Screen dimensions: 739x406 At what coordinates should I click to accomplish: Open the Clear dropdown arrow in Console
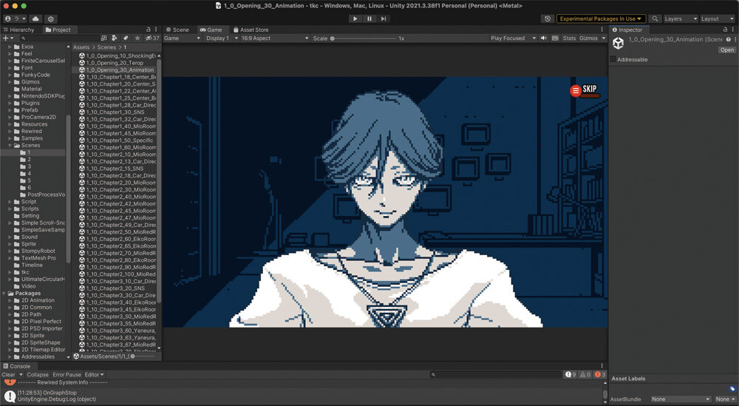click(21, 374)
